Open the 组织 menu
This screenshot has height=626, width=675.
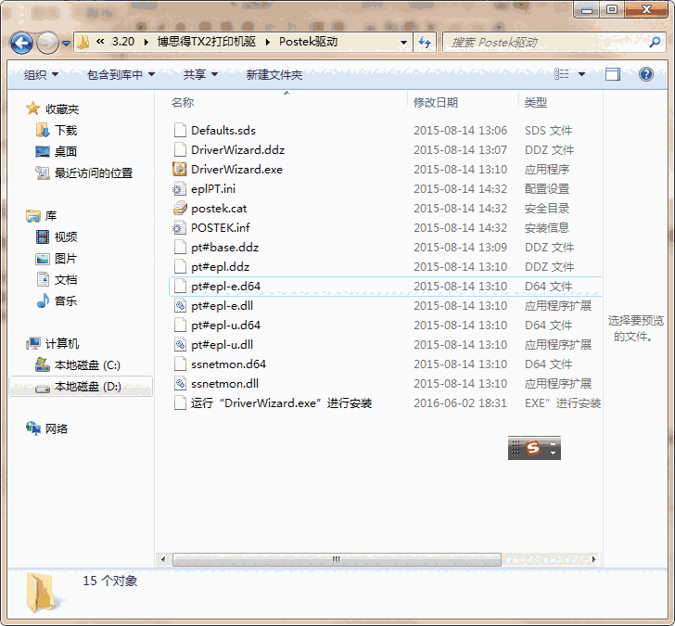click(41, 75)
